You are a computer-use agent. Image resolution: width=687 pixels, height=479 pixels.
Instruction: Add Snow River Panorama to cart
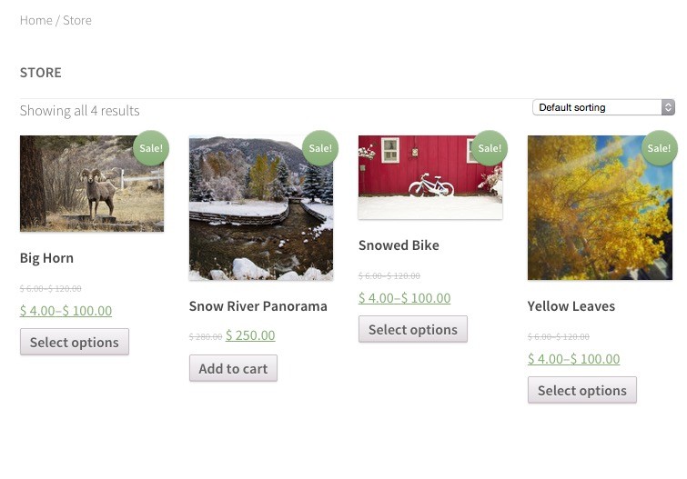pyautogui.click(x=233, y=368)
